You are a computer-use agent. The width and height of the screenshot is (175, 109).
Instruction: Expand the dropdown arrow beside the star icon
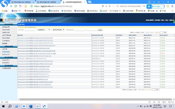point(113,6)
